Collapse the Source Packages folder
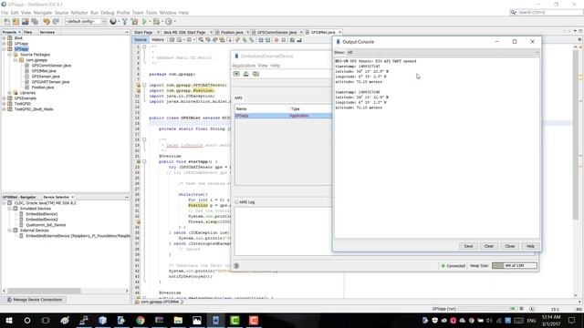The image size is (584, 328). click(10, 55)
